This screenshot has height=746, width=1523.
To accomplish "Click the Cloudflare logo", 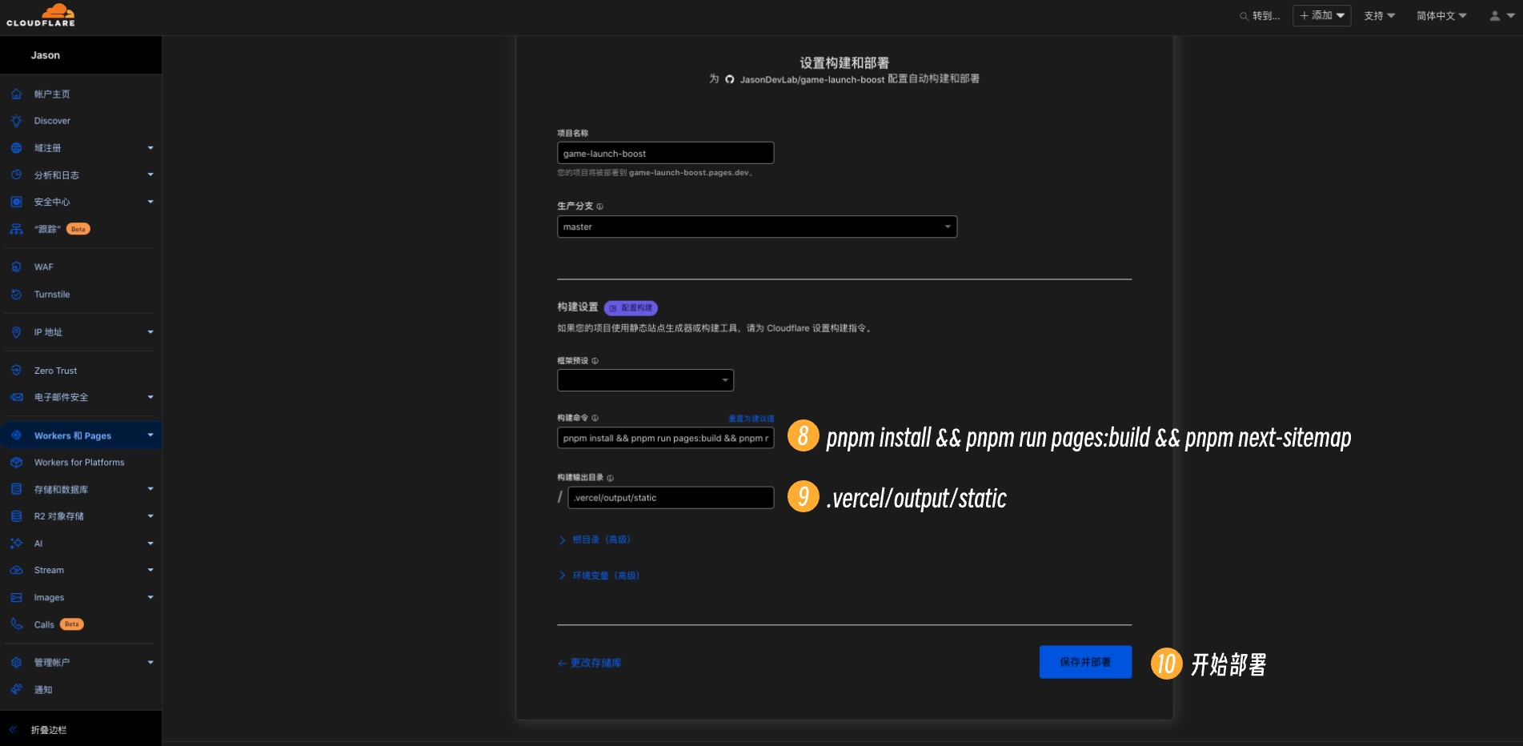I will [x=41, y=15].
